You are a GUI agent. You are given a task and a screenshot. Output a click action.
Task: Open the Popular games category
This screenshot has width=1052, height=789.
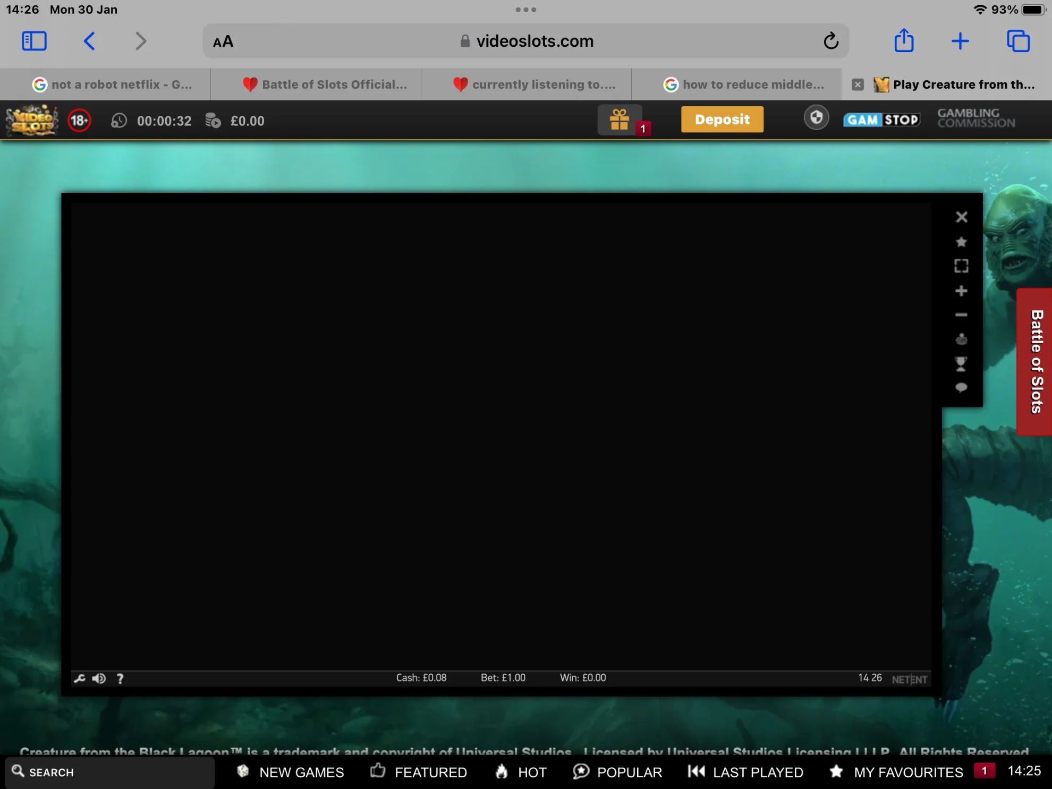617,772
